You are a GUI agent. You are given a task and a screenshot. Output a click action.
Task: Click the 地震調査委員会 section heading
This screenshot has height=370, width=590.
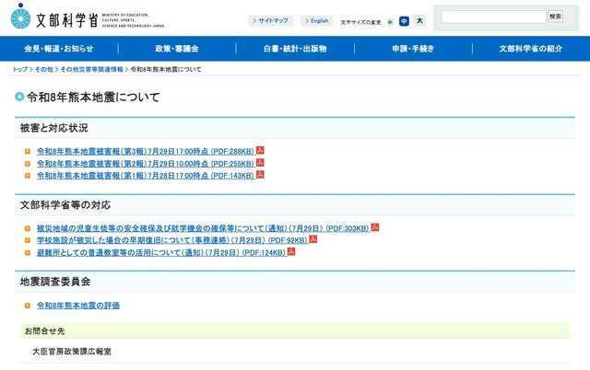point(55,282)
